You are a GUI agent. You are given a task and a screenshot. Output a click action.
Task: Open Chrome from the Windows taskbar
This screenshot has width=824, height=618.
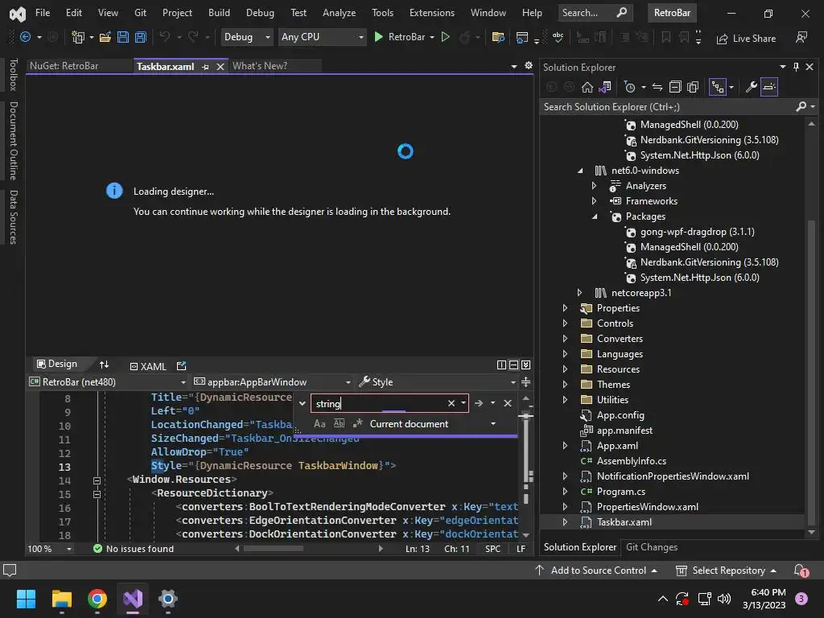point(97,599)
